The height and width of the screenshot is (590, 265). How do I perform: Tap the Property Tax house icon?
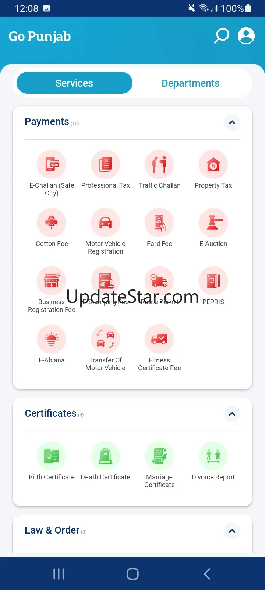[213, 164]
